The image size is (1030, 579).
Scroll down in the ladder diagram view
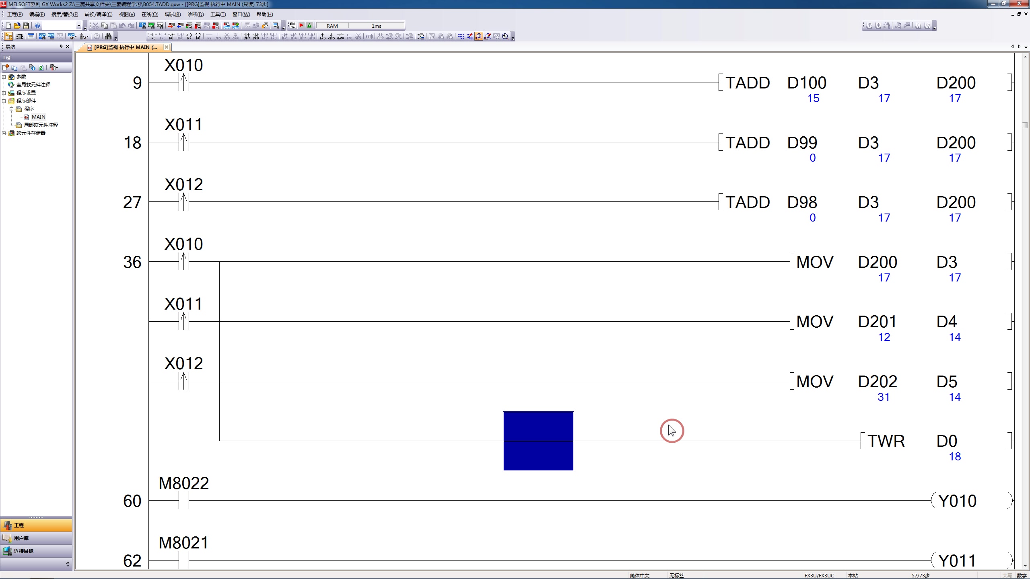coord(1024,566)
